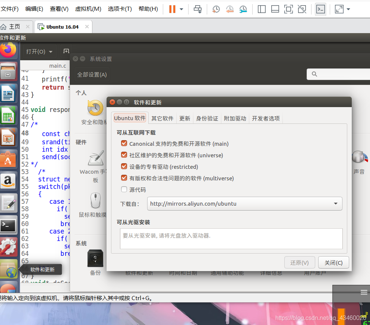Click the 还原(V) button
The image size is (370, 325).
point(300,263)
